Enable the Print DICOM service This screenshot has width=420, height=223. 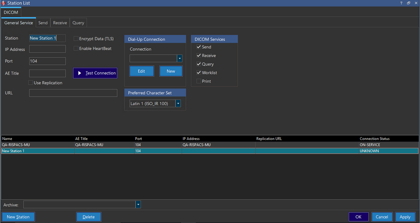tap(199, 81)
